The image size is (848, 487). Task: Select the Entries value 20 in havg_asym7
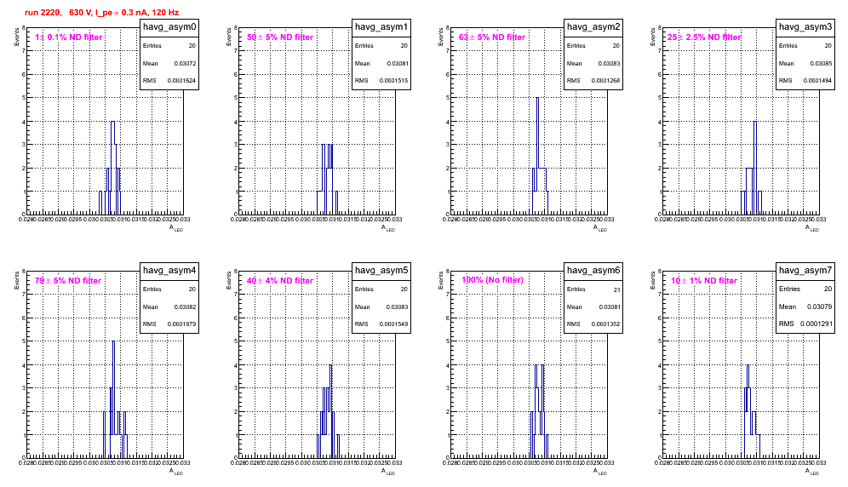point(828,289)
